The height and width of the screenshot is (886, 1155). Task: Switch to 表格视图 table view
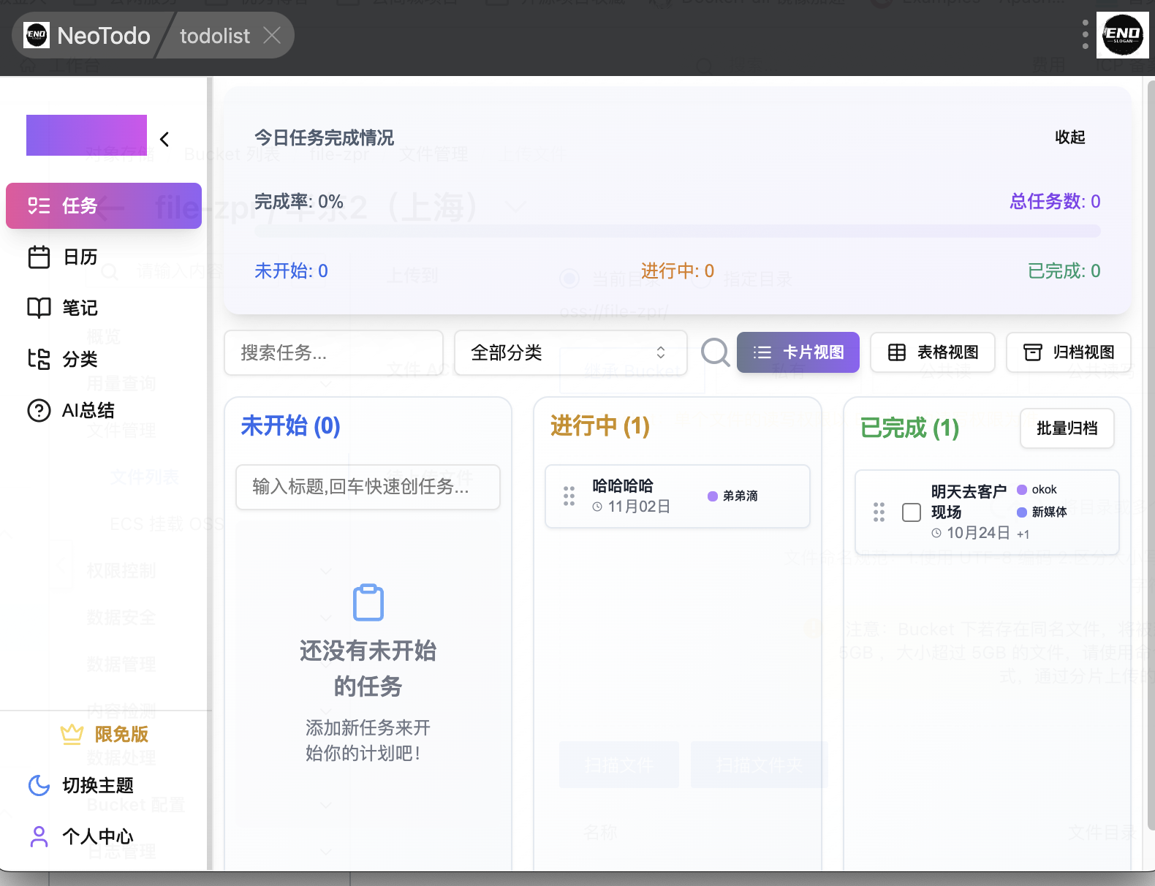[933, 352]
